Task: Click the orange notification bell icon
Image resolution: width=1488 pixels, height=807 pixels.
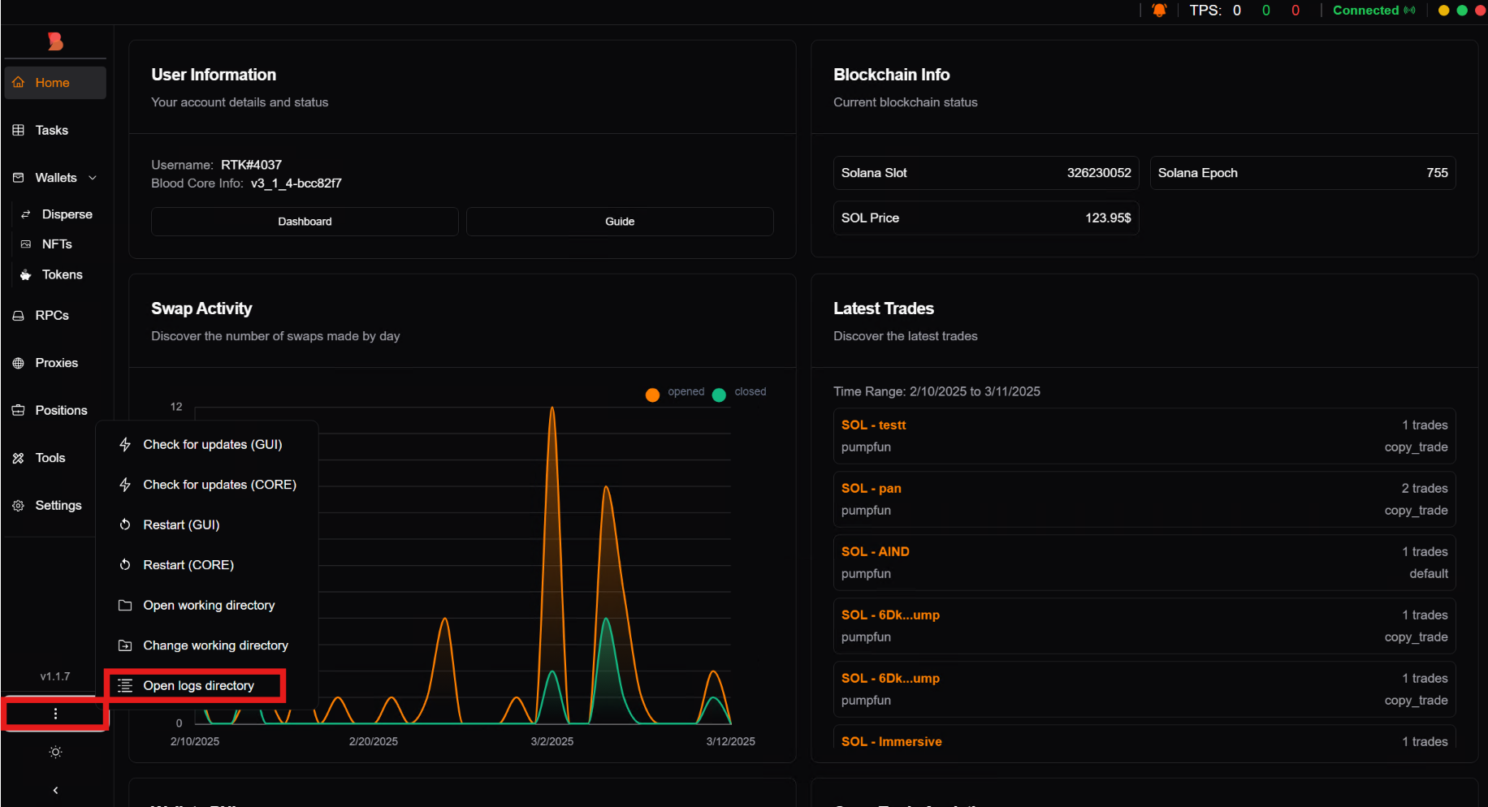Action: point(1159,11)
